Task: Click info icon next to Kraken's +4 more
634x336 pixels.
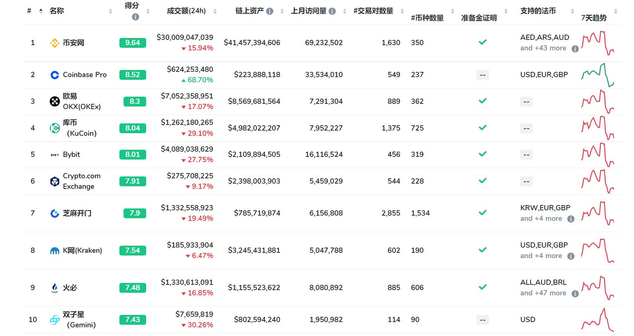Action: [571, 256]
